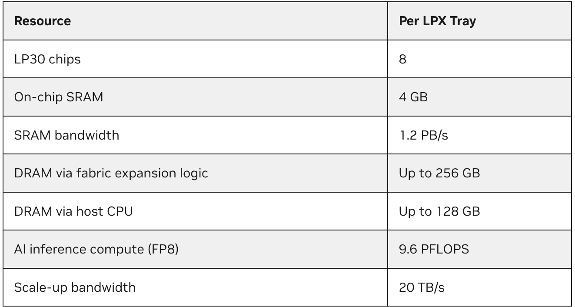Click the Per LPX Tray column header
This screenshot has height=307, width=575.
click(437, 21)
